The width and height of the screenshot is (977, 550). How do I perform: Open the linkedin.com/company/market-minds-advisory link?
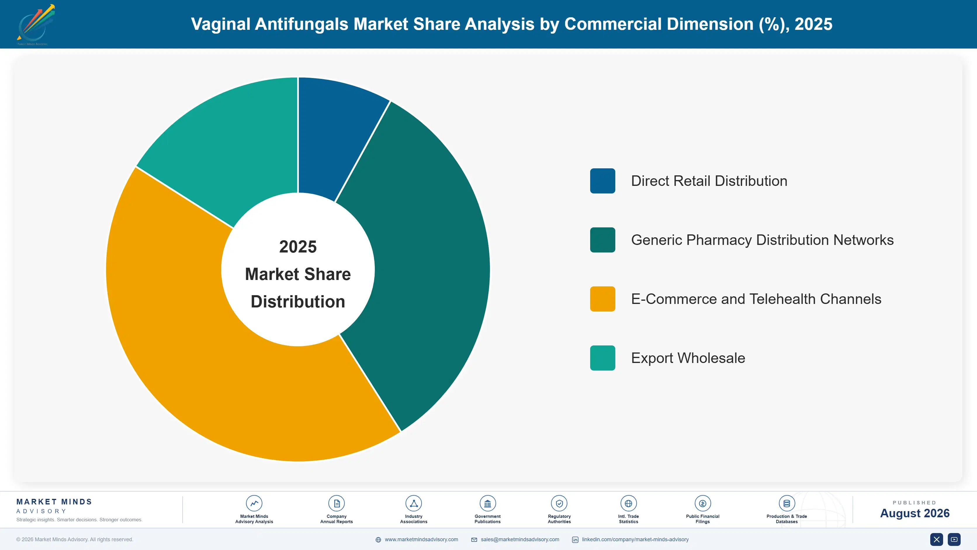click(x=635, y=539)
